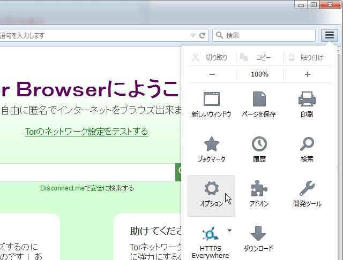Click the page's Disconnect.me search field
Viewport: 343px width, 260px height.
tap(87, 172)
